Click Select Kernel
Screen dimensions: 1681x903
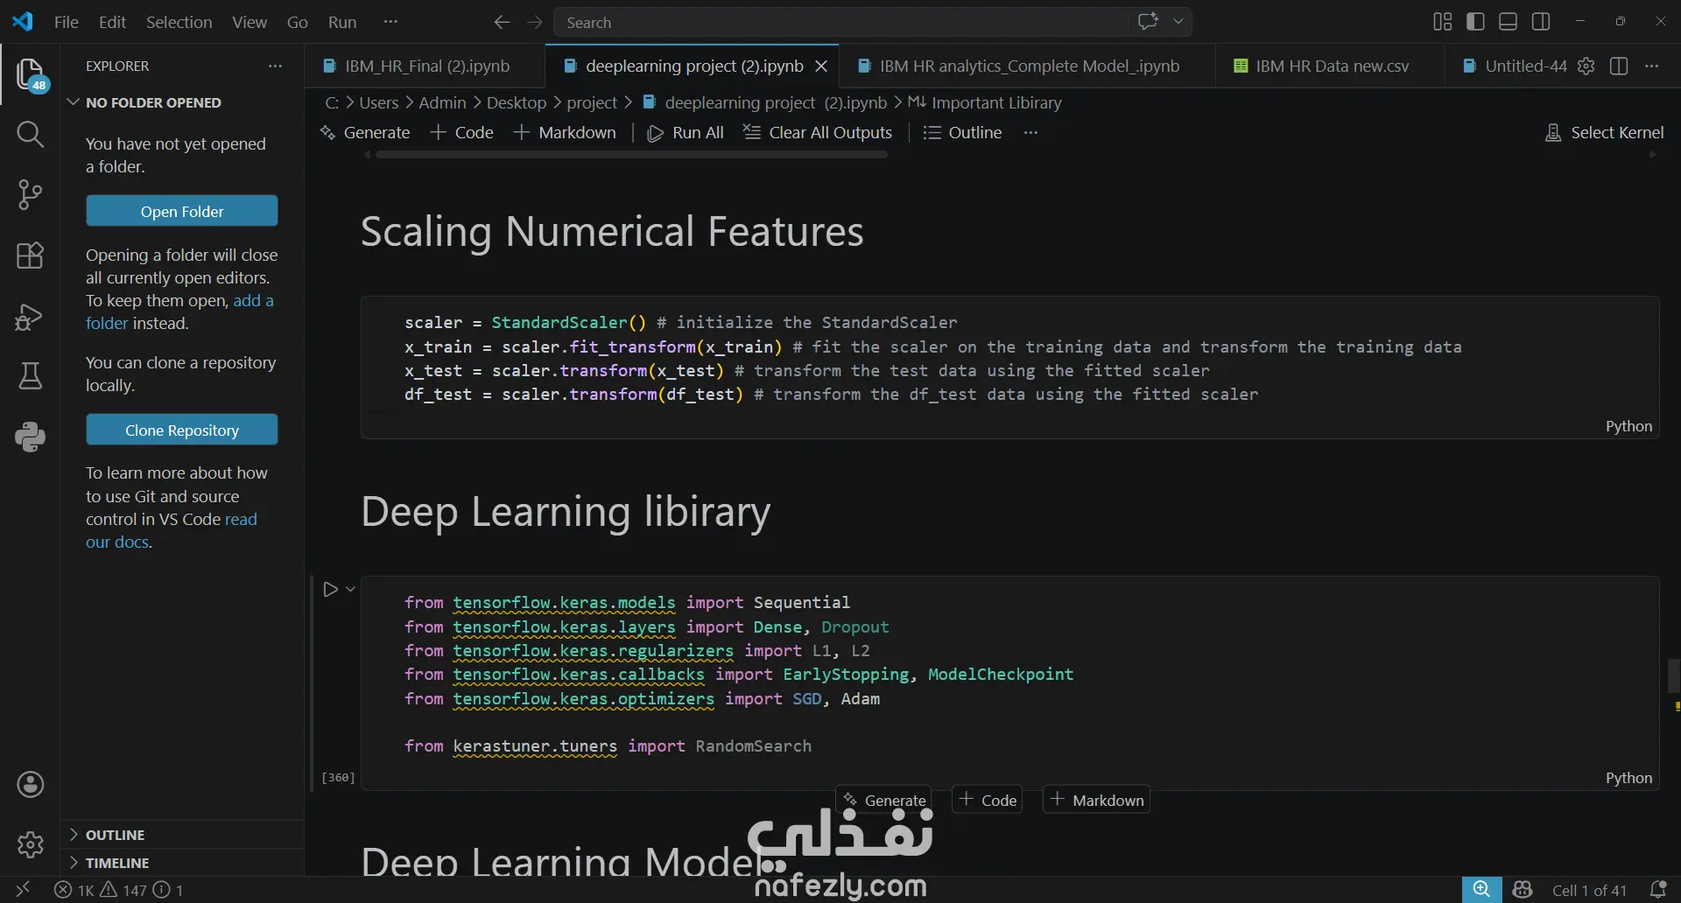click(x=1605, y=133)
